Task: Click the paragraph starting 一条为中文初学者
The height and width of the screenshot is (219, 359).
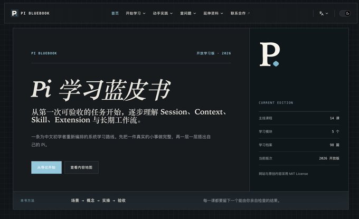Action: pos(121,141)
